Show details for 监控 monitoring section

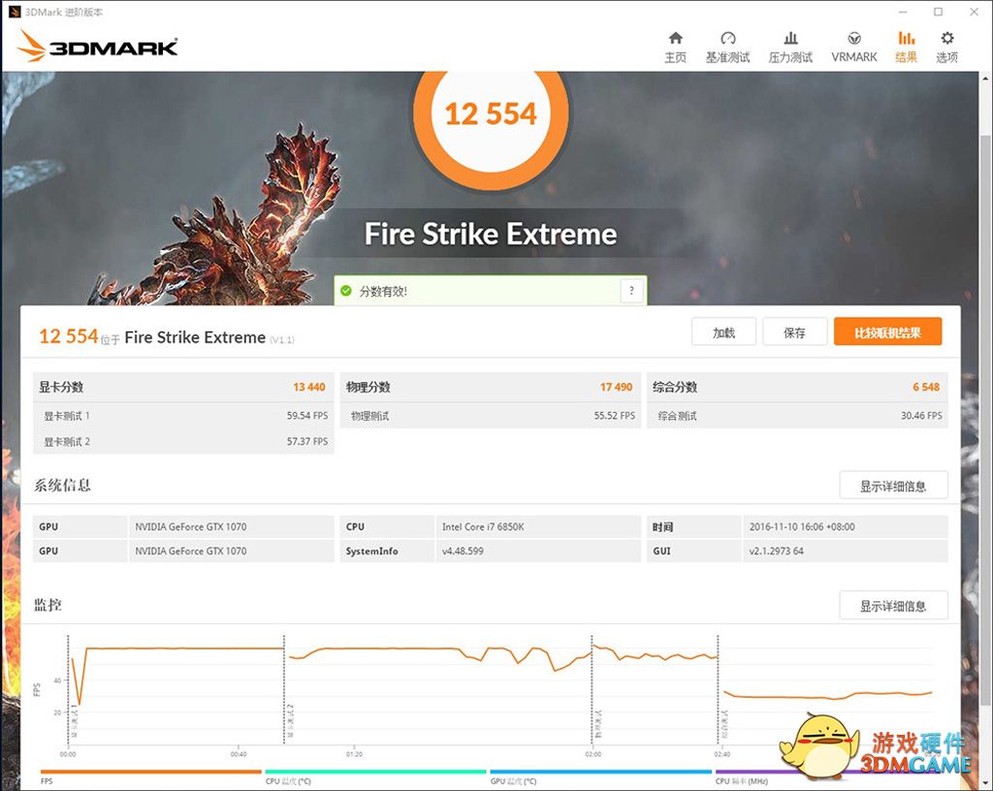[893, 606]
